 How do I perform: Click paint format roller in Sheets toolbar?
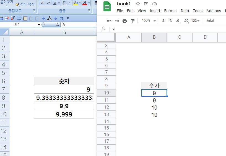[133, 21]
